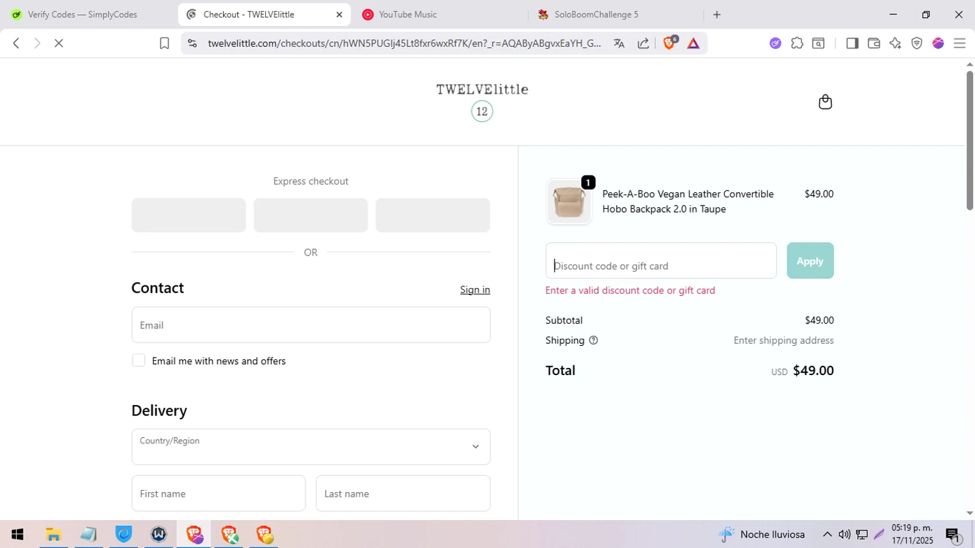Screen dimensions: 975x548
Task: Click the hobo backpack product thumbnail
Action: pyautogui.click(x=569, y=202)
